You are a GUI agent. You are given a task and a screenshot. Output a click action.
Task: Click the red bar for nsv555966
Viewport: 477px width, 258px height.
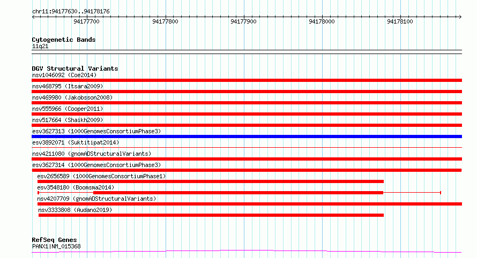click(x=247, y=114)
